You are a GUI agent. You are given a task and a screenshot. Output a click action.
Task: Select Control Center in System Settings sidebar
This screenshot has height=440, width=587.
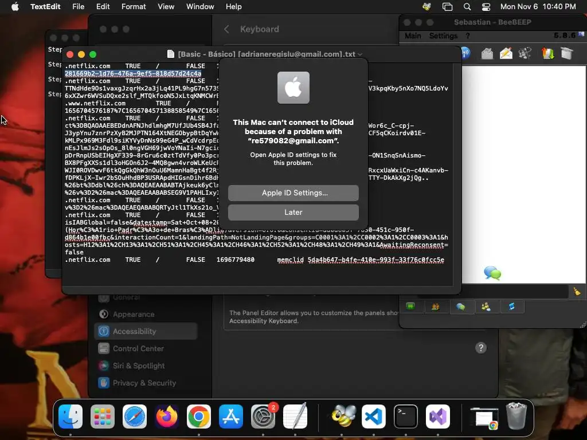(x=145, y=348)
